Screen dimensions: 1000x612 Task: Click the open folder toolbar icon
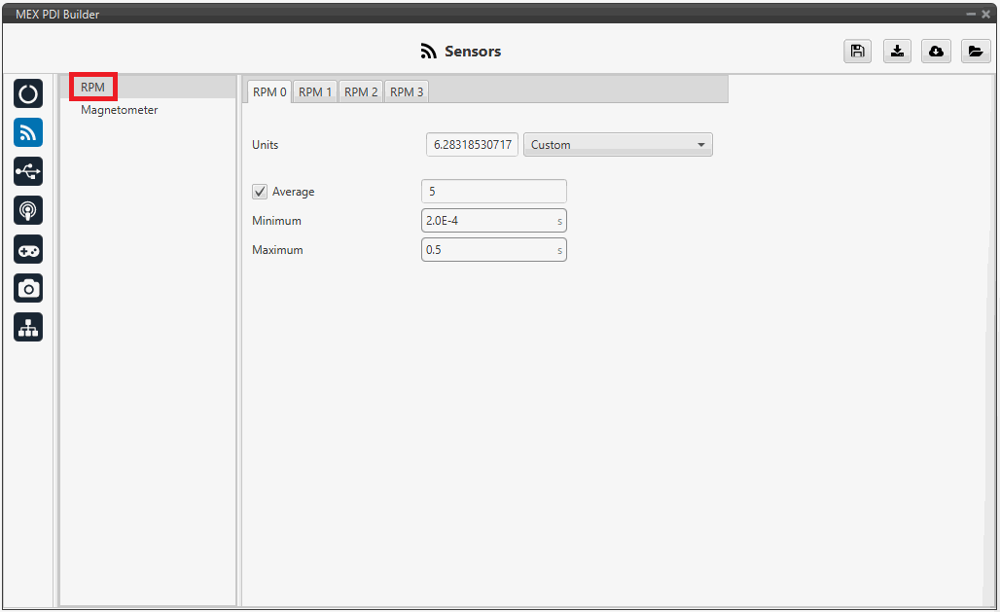(976, 52)
